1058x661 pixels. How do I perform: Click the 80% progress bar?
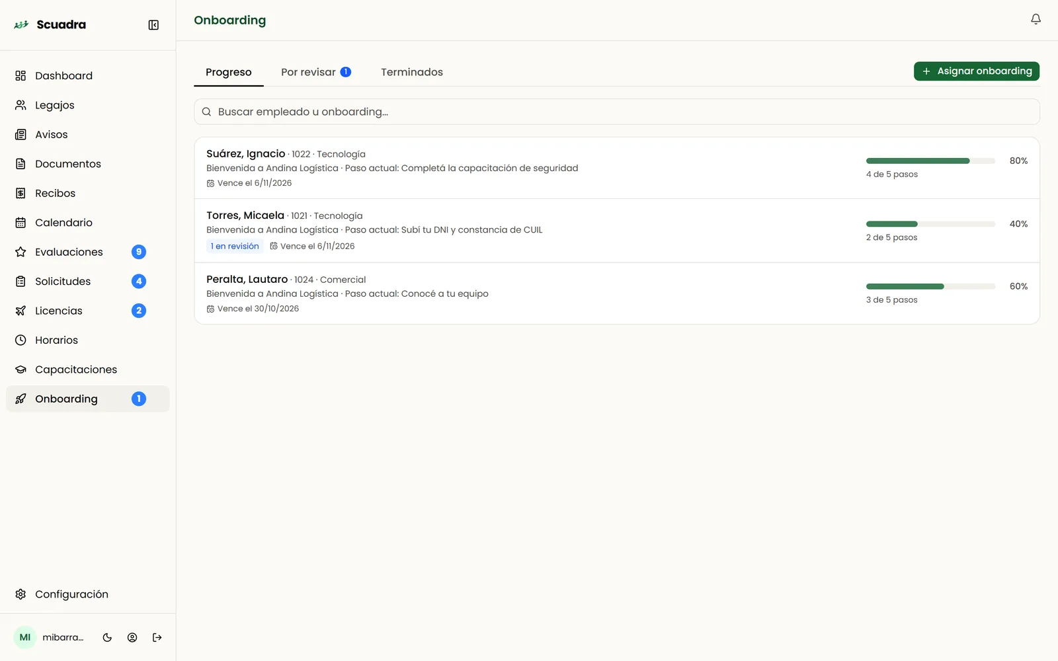pyautogui.click(x=930, y=161)
